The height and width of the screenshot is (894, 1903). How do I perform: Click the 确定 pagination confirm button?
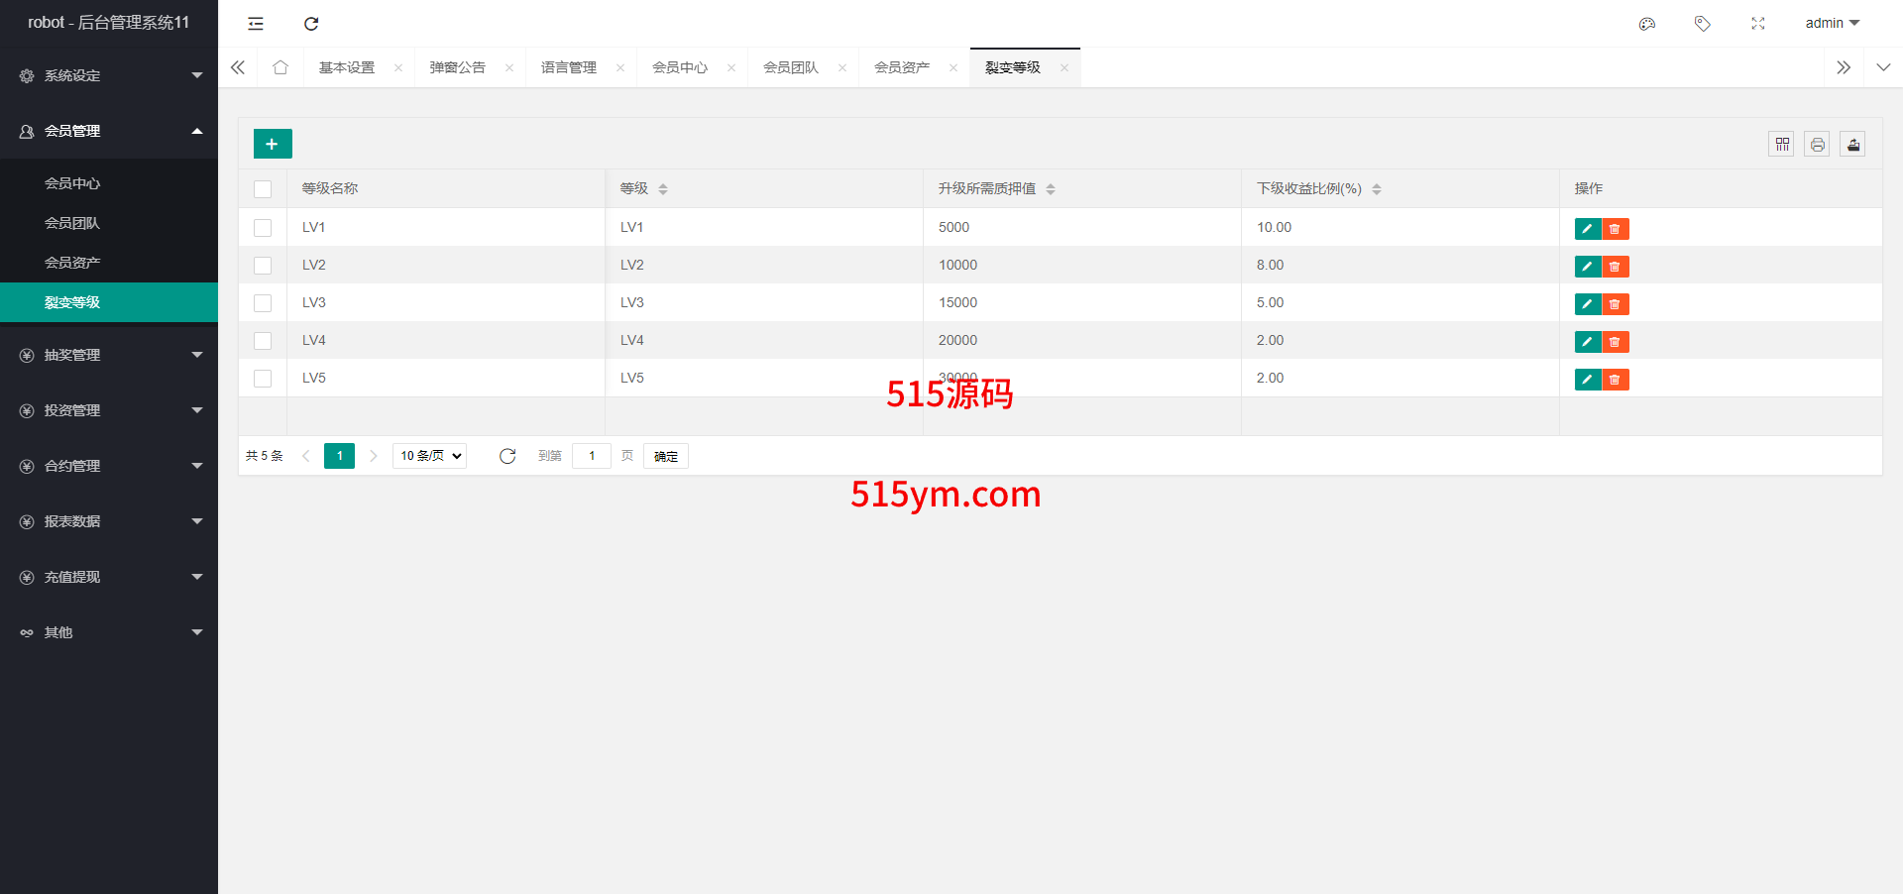click(x=665, y=456)
